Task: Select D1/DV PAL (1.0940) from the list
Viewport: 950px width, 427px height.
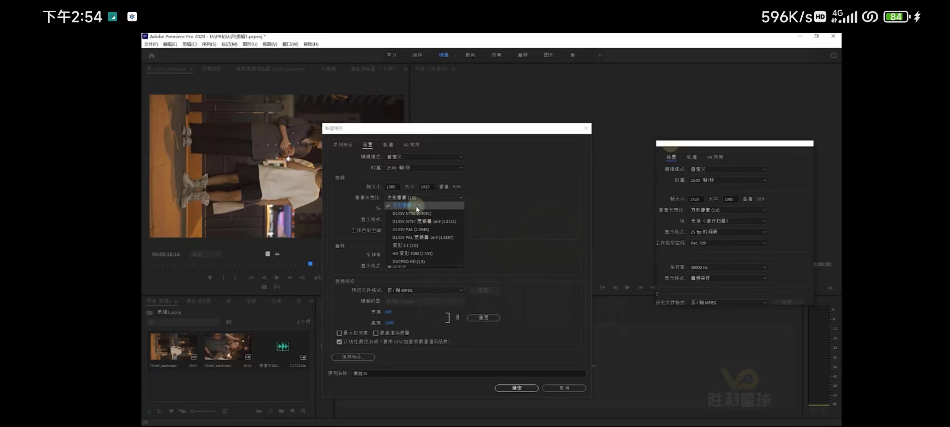Action: (410, 229)
